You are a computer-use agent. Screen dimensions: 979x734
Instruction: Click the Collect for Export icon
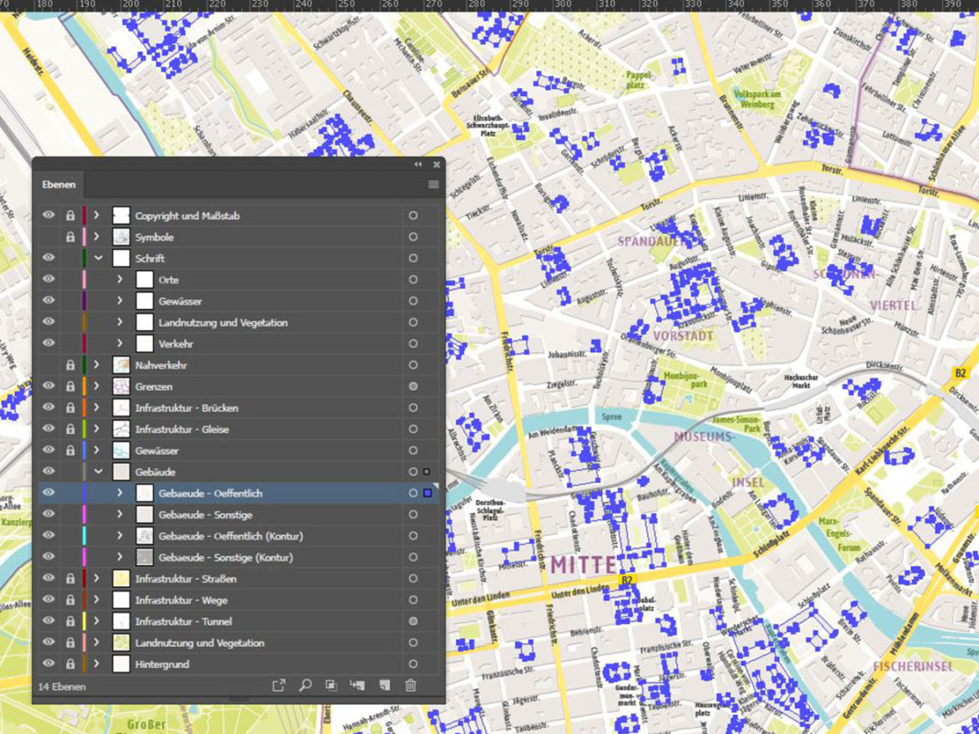[280, 685]
